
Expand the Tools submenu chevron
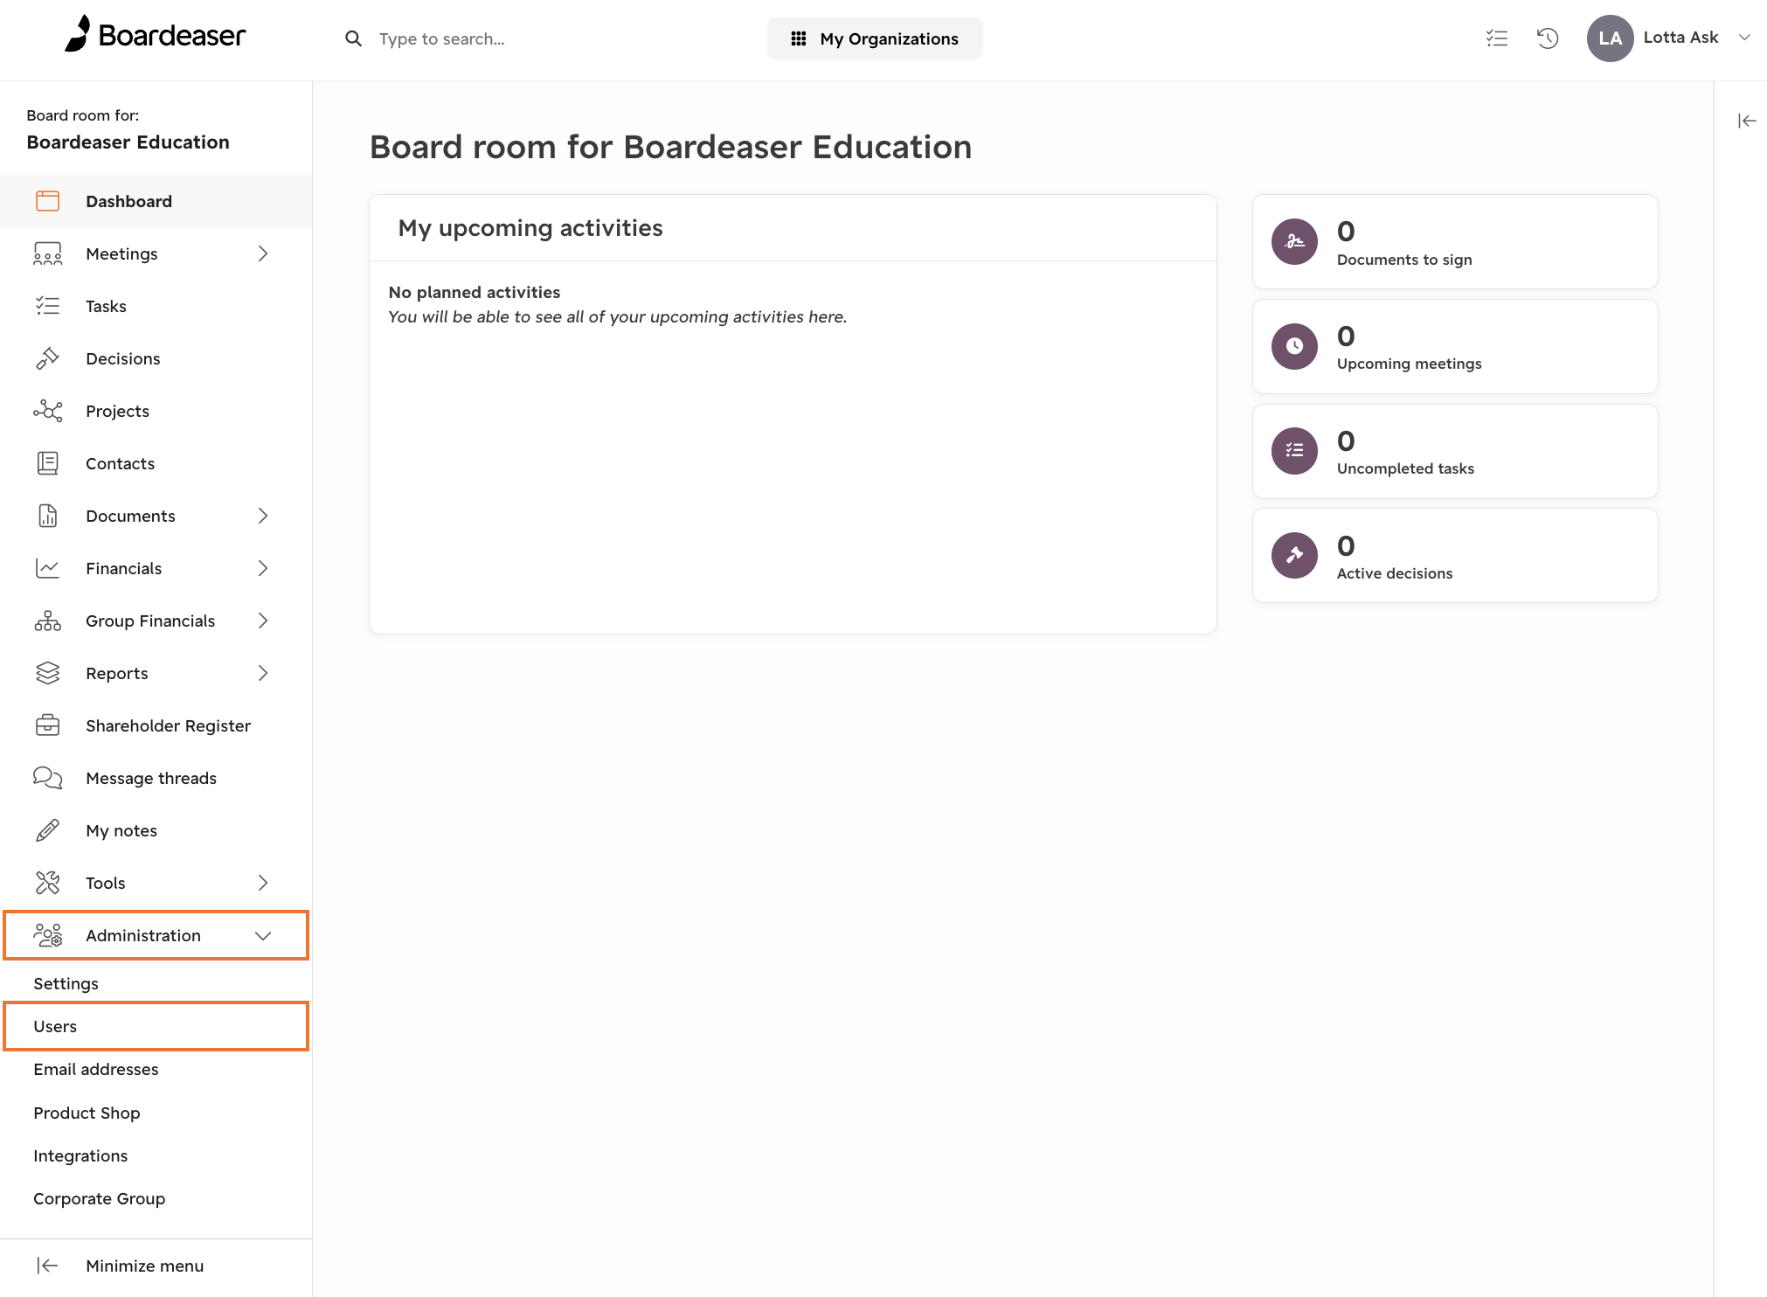click(263, 883)
